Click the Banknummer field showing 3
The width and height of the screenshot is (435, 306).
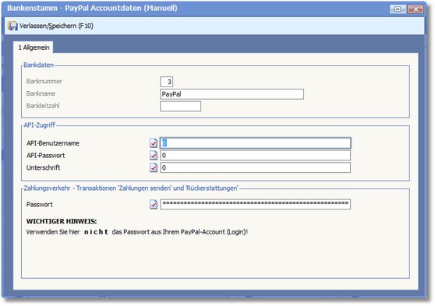(167, 82)
